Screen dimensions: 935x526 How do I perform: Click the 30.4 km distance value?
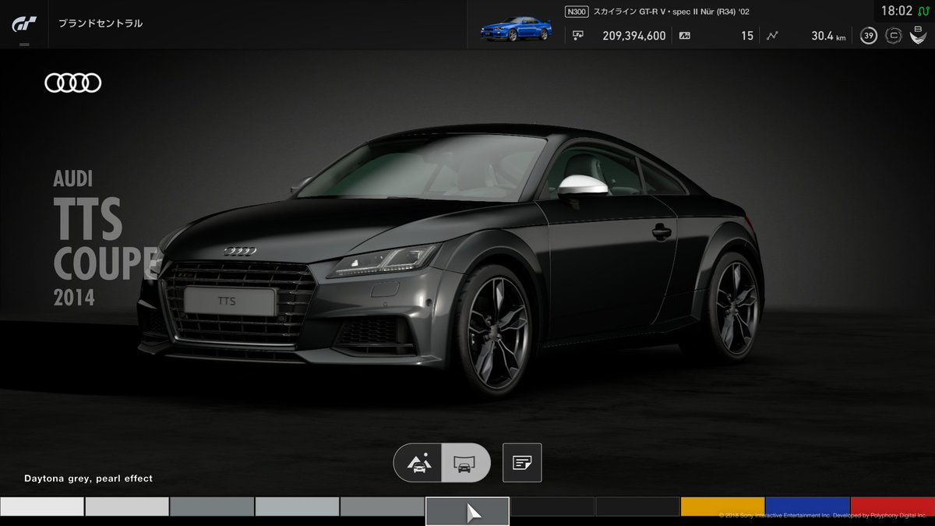pyautogui.click(x=828, y=36)
